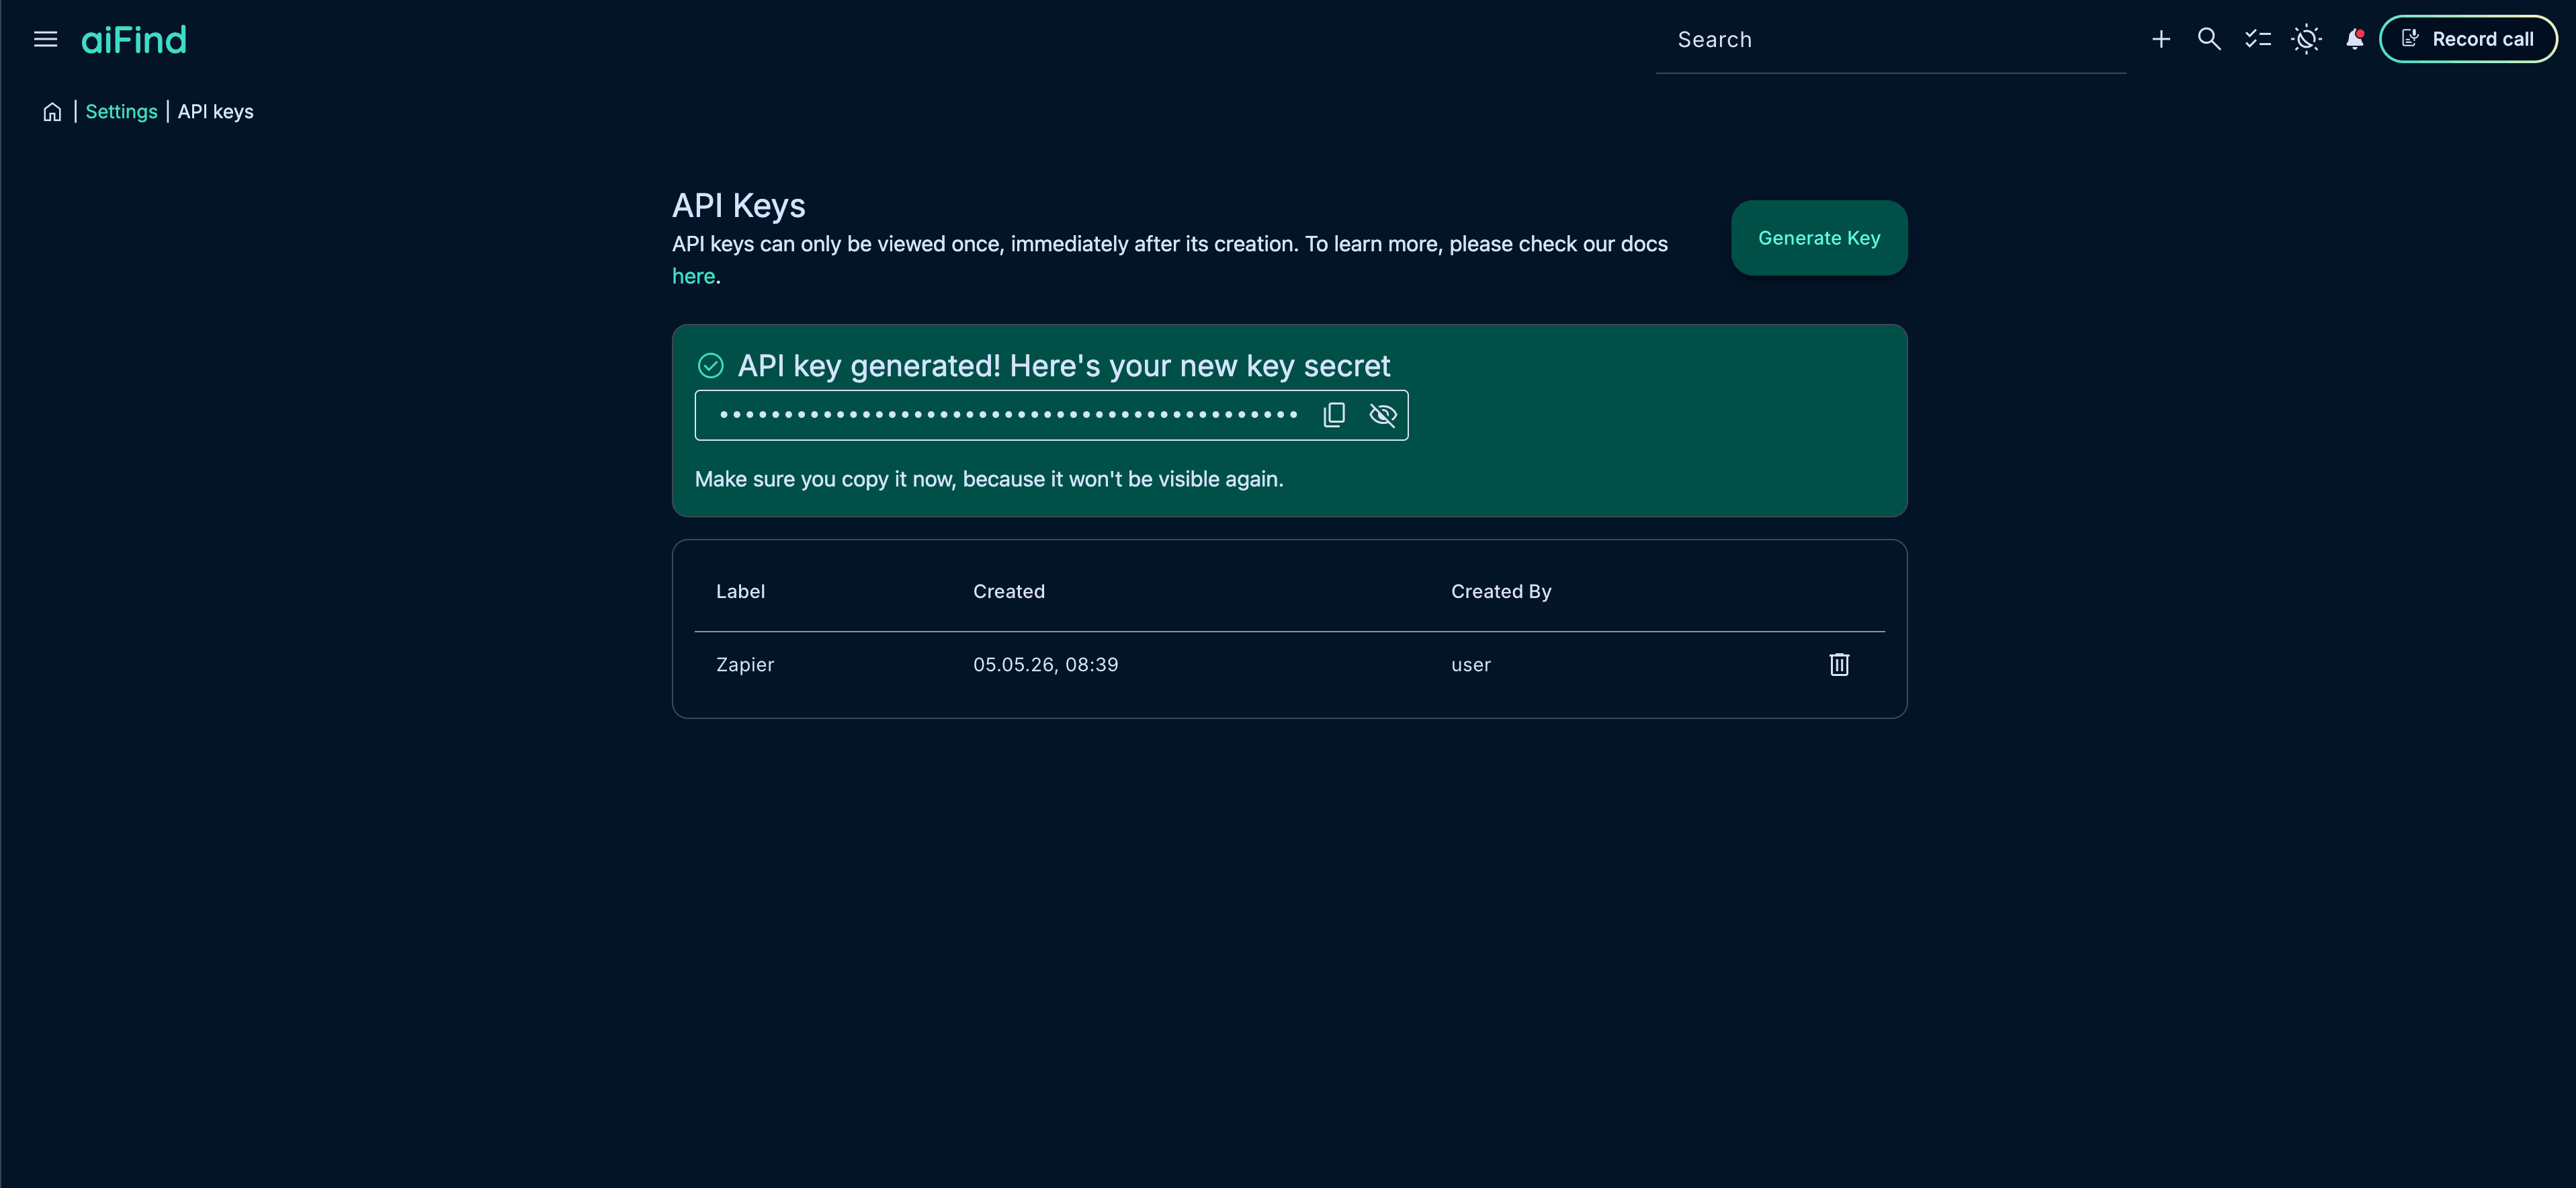This screenshot has width=2576, height=1188.
Task: Click the magnifier search icon
Action: point(2209,39)
